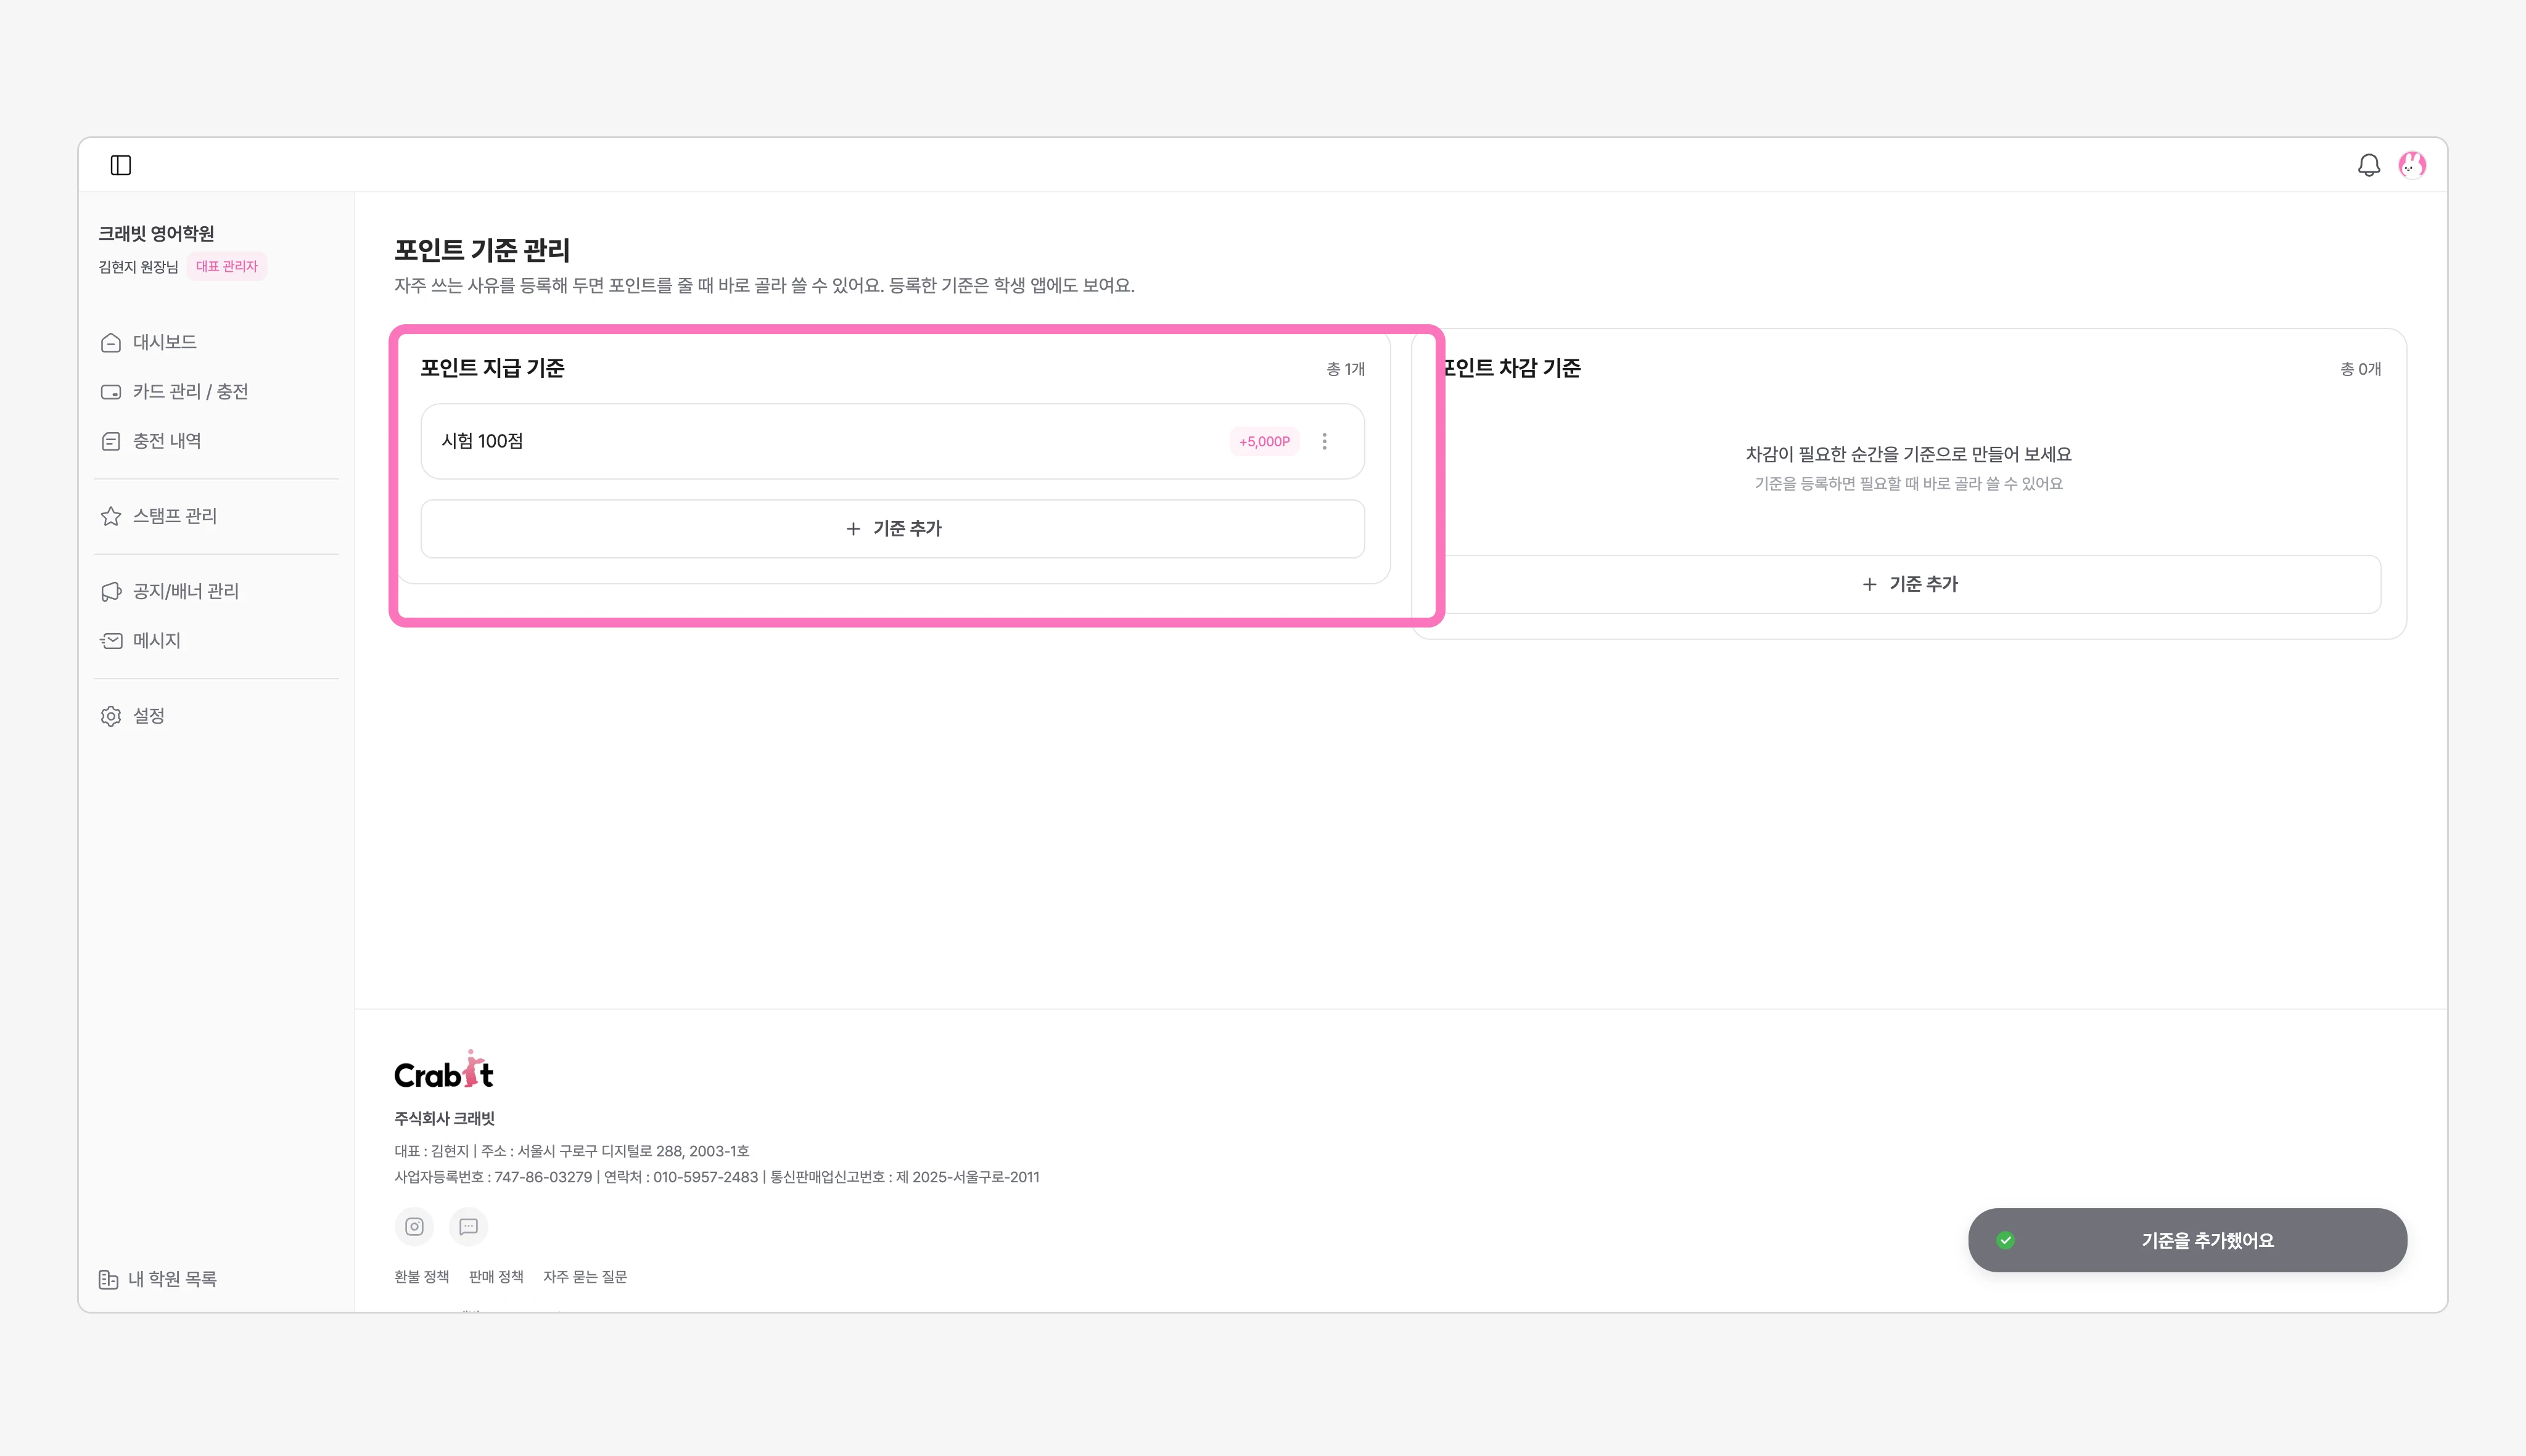
Task: Click the 스탬프 관리 star icon
Action: tap(111, 516)
